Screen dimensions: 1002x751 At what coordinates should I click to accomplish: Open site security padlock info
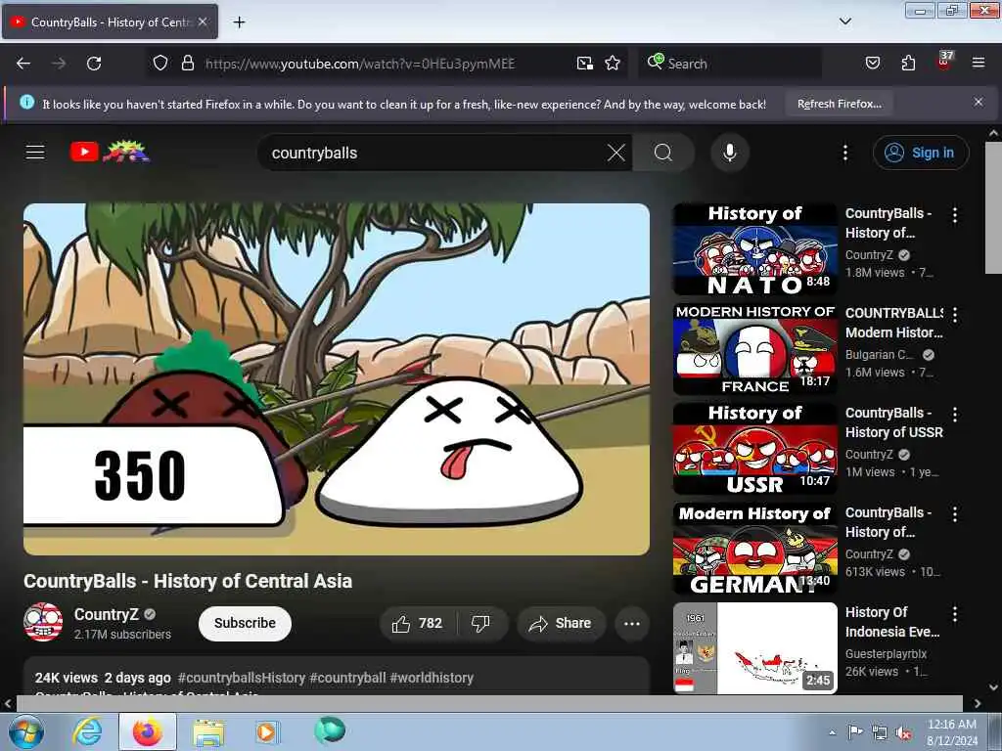pos(187,63)
